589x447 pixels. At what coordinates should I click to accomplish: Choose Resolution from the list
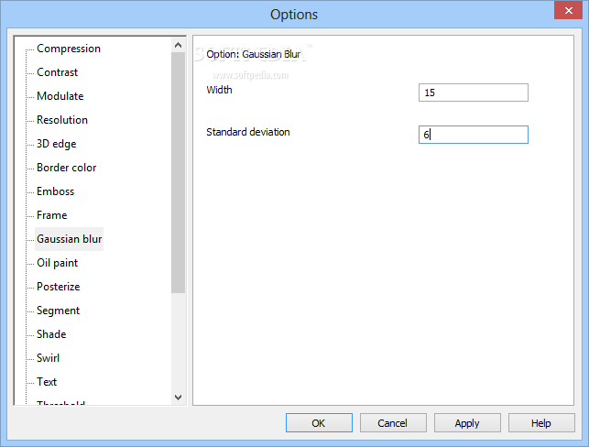tap(62, 120)
